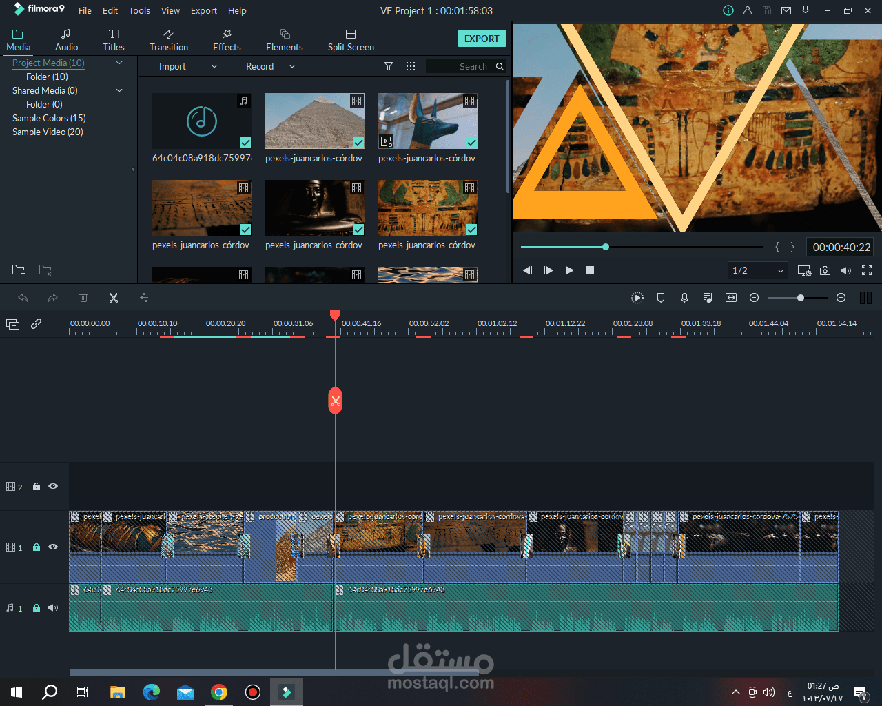Open the edit adjustments sliders icon
Image resolution: width=882 pixels, height=706 pixels.
144,298
